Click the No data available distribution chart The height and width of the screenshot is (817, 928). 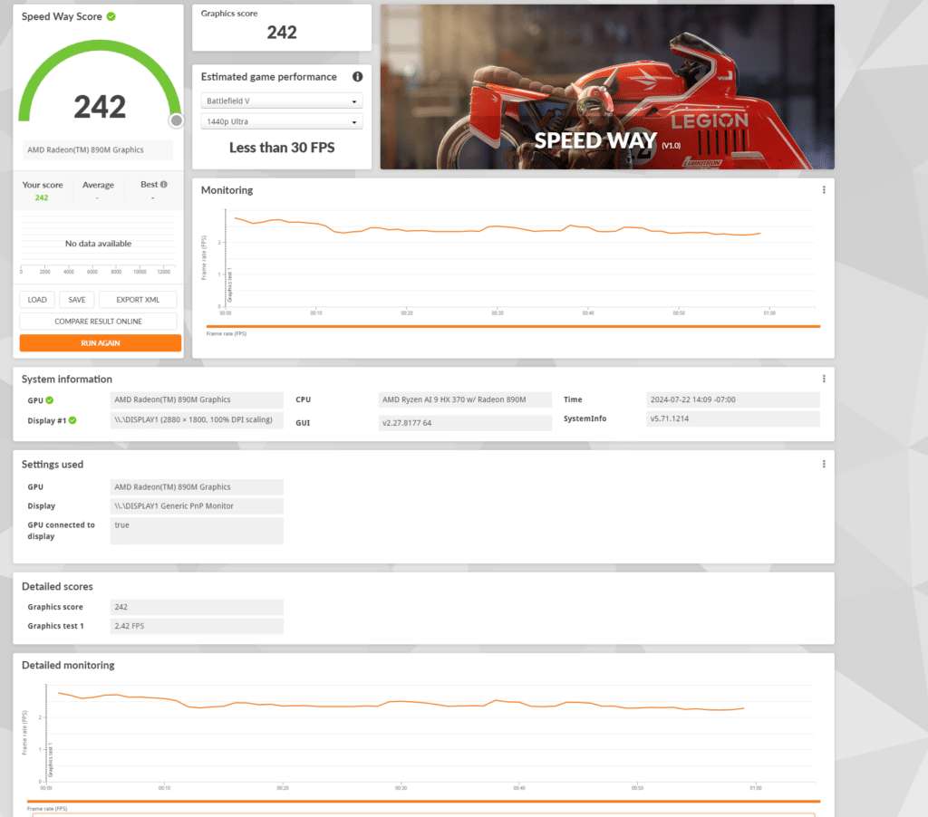(x=98, y=244)
